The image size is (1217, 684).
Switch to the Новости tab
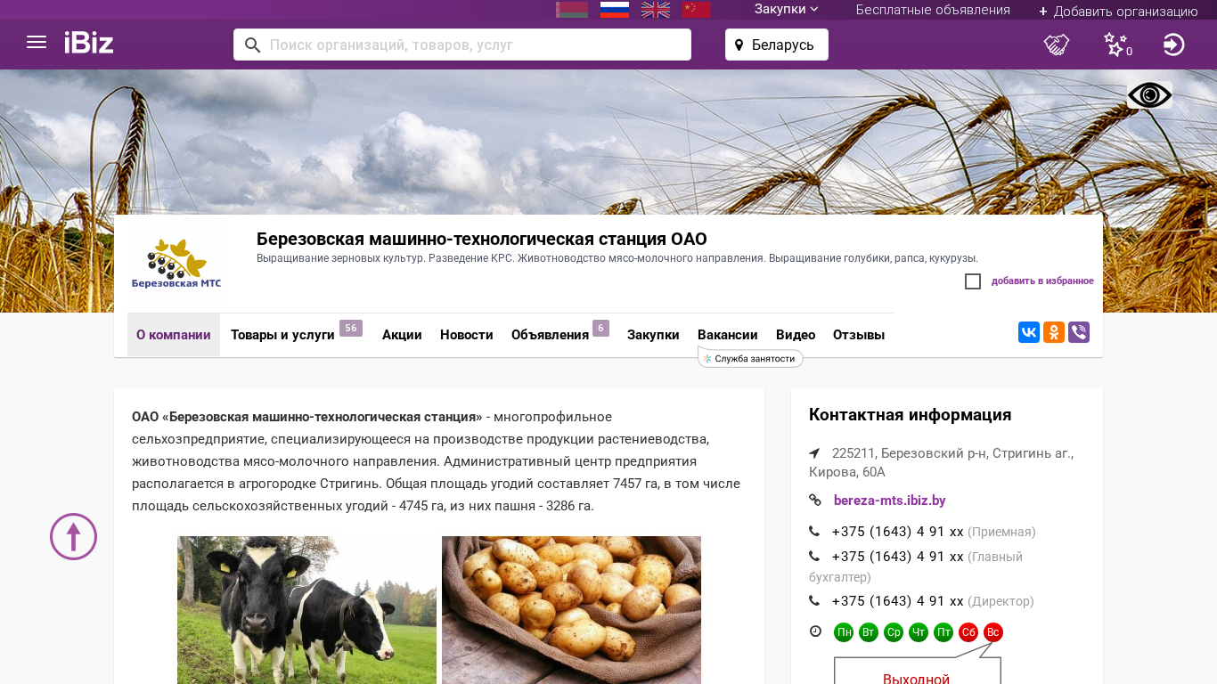coord(467,335)
